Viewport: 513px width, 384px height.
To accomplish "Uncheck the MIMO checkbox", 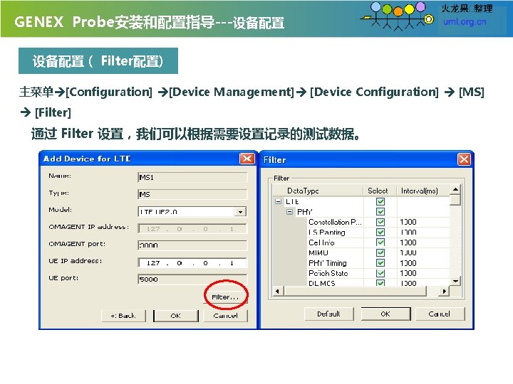I will tap(380, 252).
